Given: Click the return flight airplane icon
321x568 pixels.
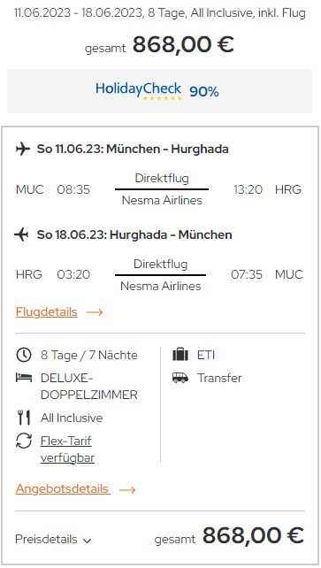Looking at the screenshot, I should pos(22,234).
